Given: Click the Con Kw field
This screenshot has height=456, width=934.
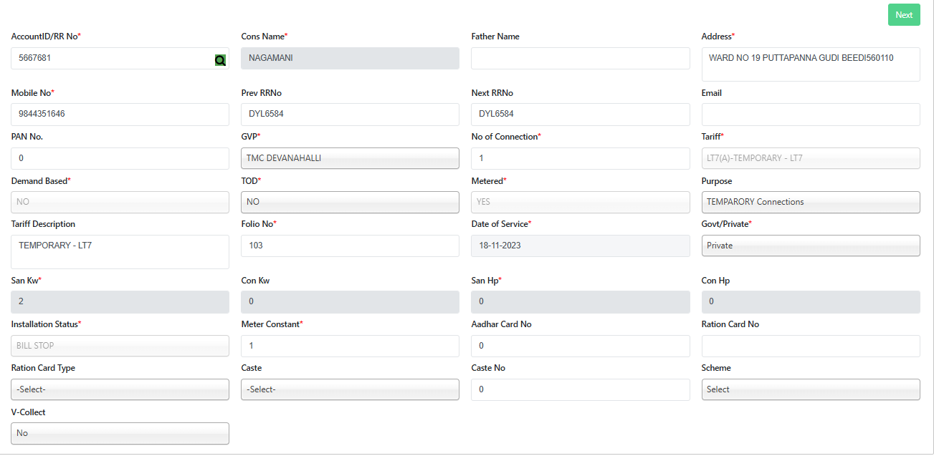Looking at the screenshot, I should 350,302.
